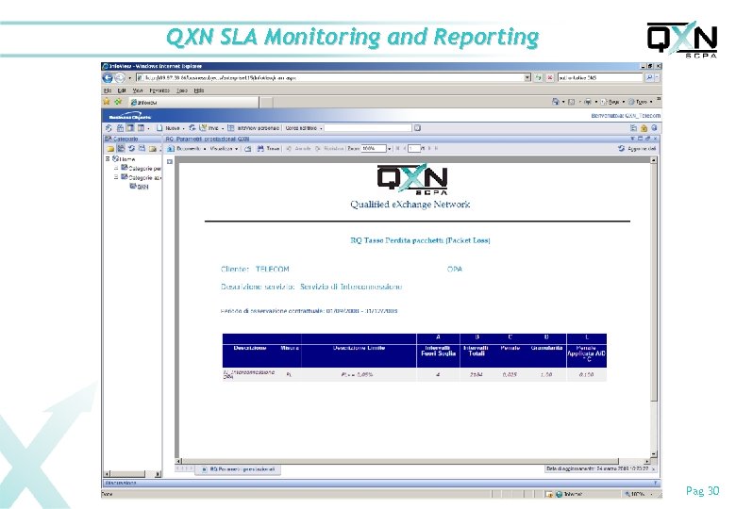
Task: Click the browser Forward arrow button
Action: point(119,78)
